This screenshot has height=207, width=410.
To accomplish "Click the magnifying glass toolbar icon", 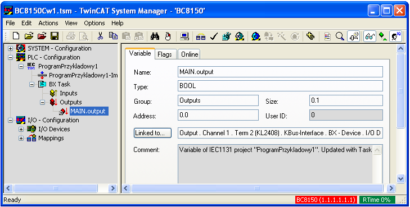I will click(340, 36).
